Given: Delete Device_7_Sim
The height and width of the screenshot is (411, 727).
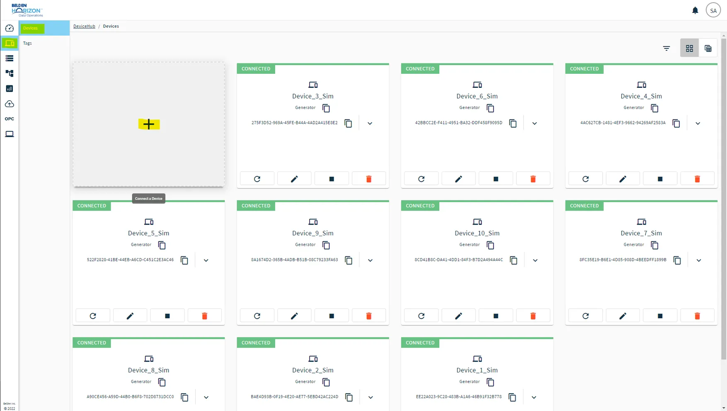Looking at the screenshot, I should 697,316.
